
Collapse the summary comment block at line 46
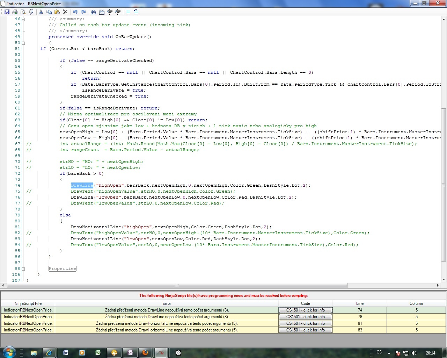(23, 19)
